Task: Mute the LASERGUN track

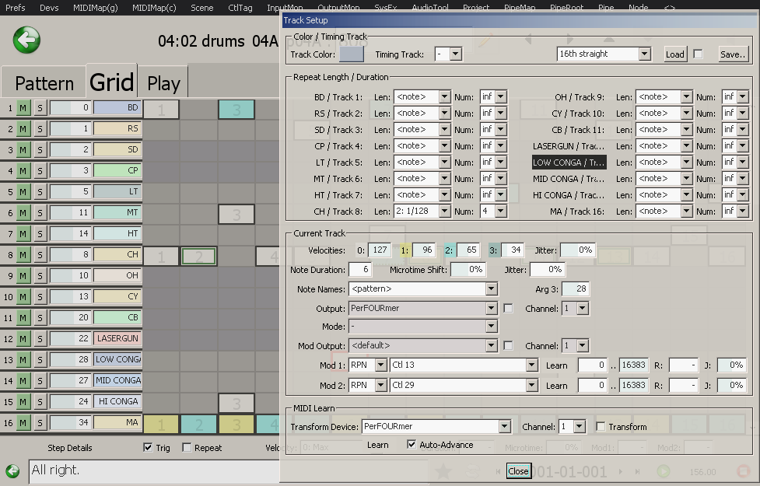Action: click(23, 339)
